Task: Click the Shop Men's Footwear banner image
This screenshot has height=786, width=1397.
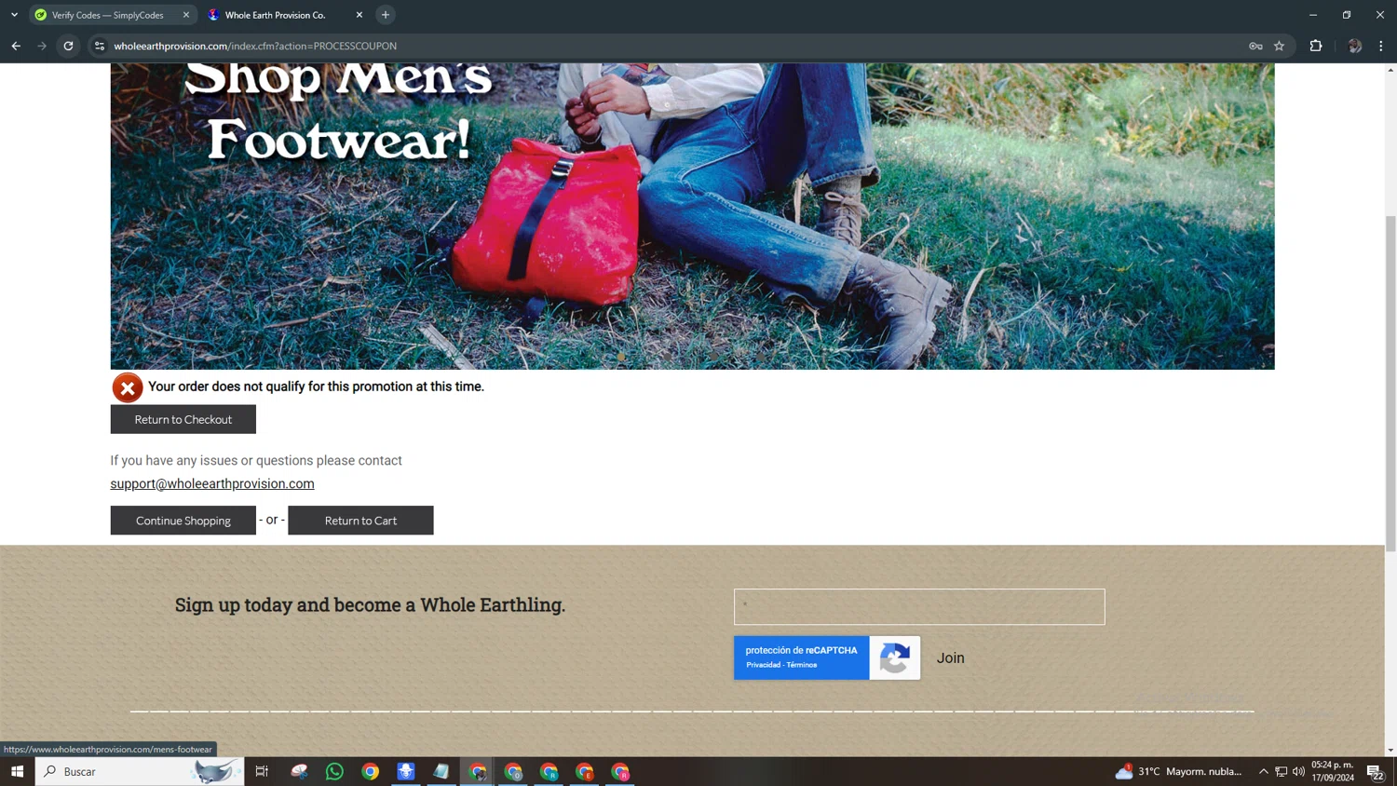Action: [692, 216]
